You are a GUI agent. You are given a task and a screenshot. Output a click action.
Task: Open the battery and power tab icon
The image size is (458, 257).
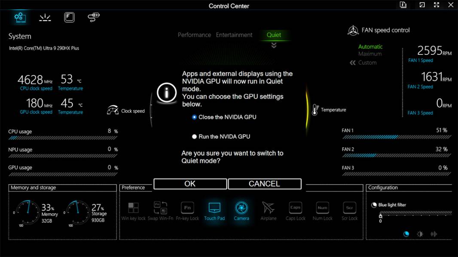(94, 17)
